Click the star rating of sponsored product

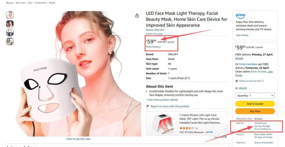(x=187, y=128)
